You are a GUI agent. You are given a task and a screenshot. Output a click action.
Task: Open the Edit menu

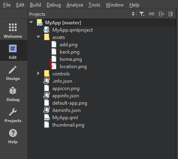(20, 5)
